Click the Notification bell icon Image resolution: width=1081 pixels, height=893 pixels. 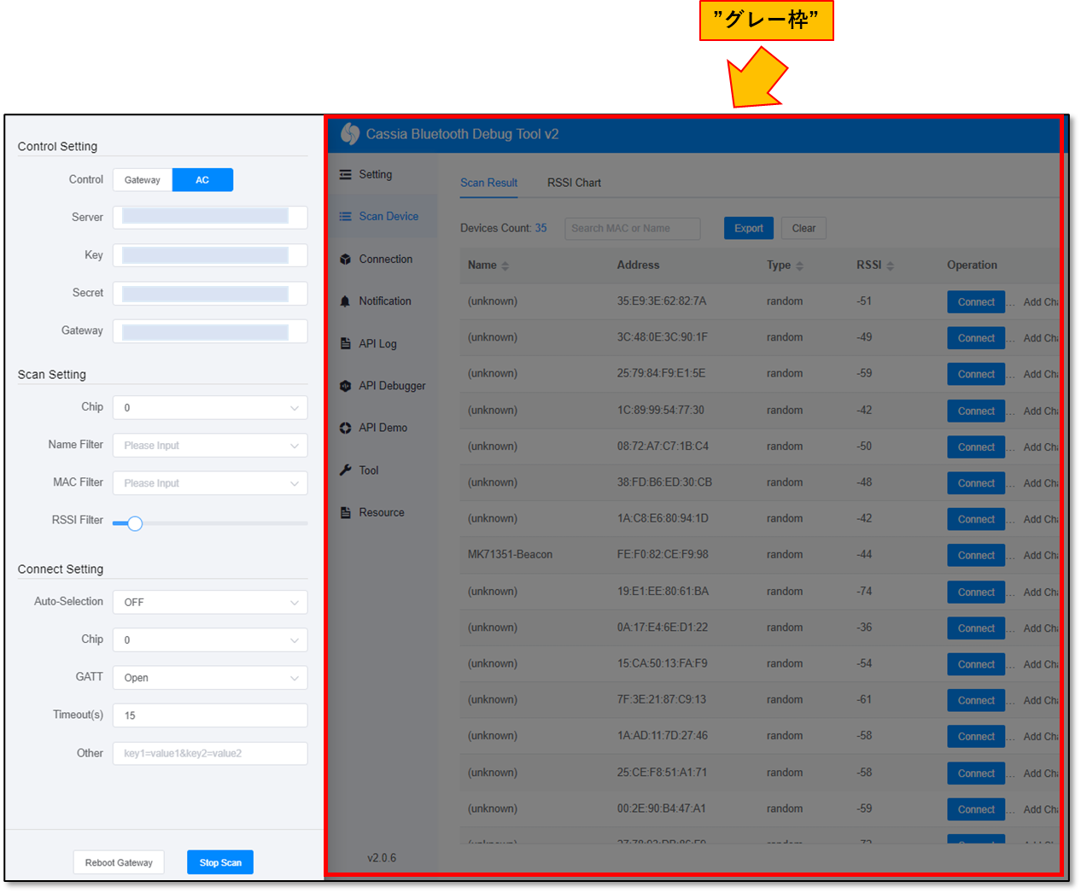345,301
